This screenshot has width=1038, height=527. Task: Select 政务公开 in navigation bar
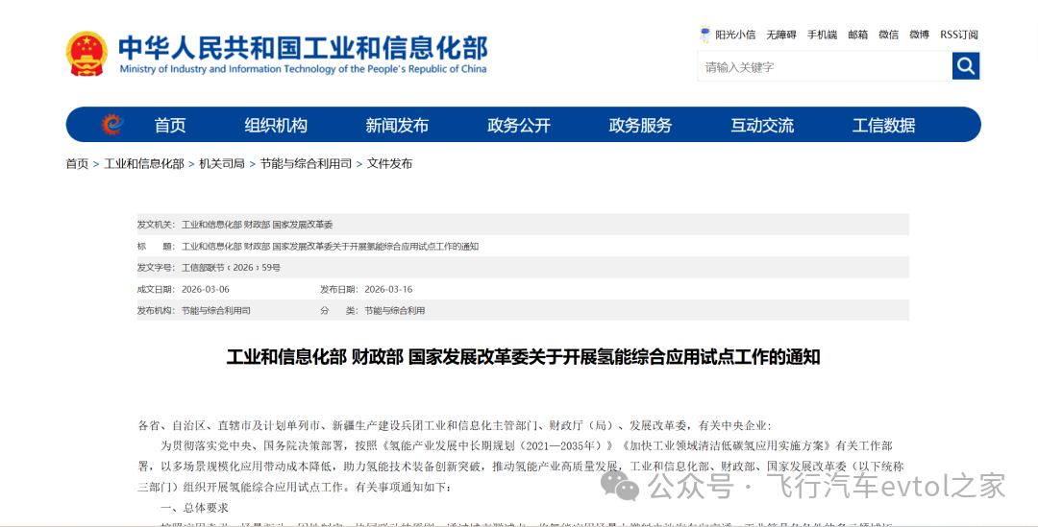519,126
